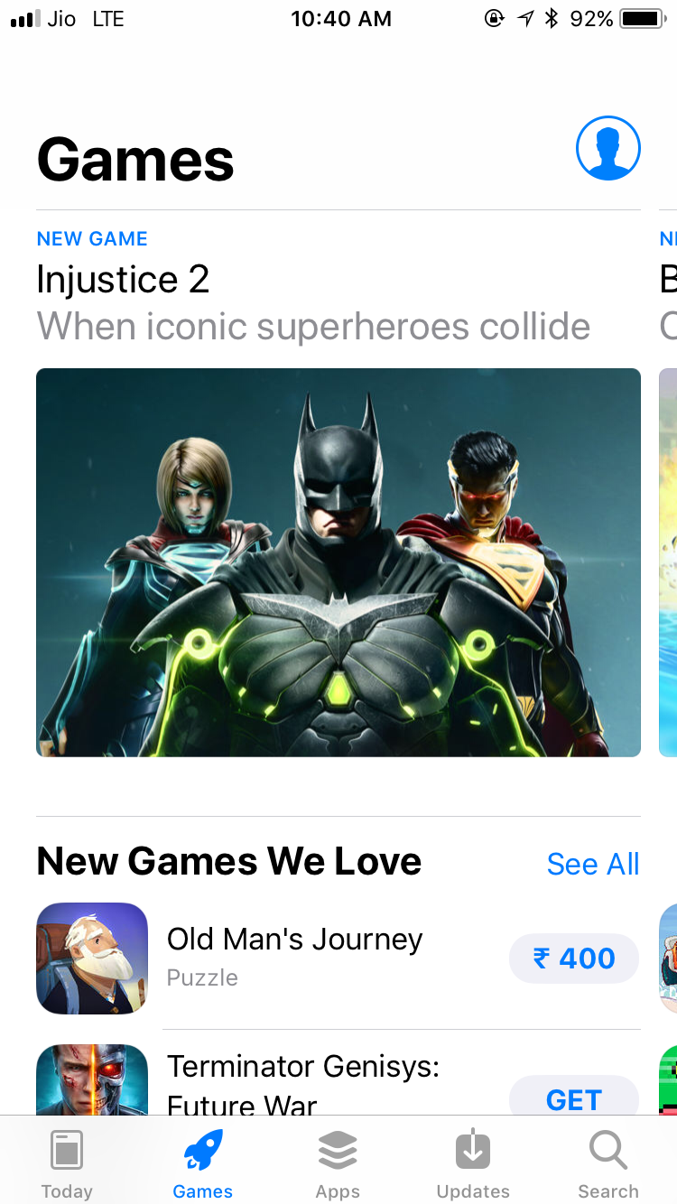Select the NEW GAME label above Injustice 2

point(92,238)
